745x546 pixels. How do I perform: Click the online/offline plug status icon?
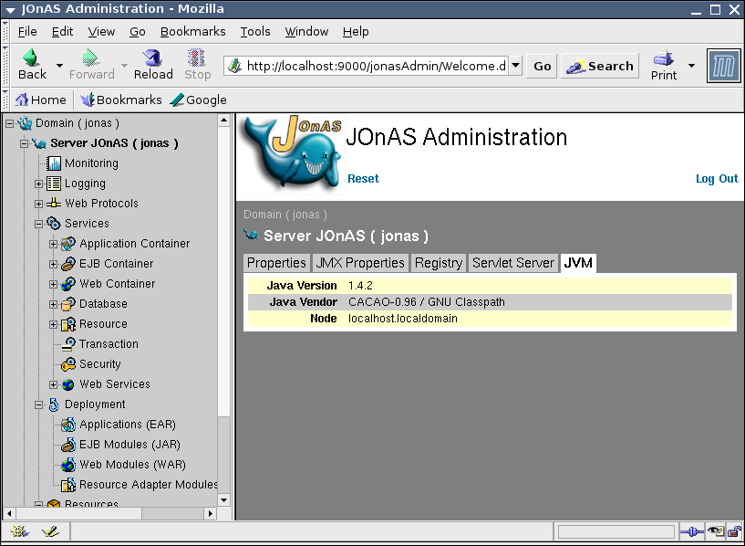[x=692, y=531]
